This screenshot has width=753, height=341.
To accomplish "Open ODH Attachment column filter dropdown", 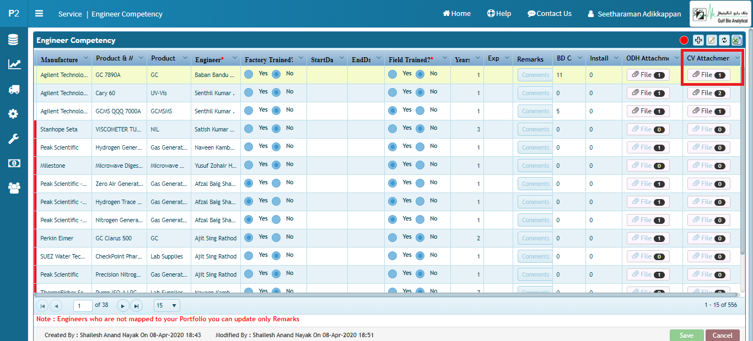I will pyautogui.click(x=676, y=58).
